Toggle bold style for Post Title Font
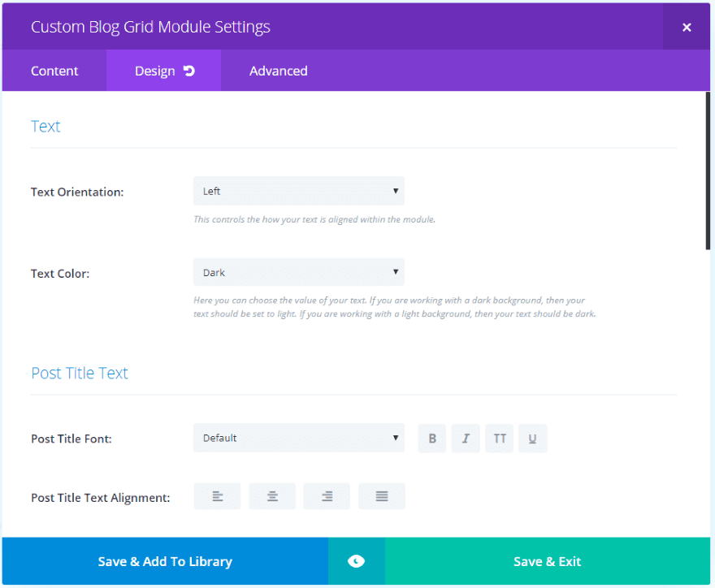This screenshot has width=715, height=588. (431, 439)
